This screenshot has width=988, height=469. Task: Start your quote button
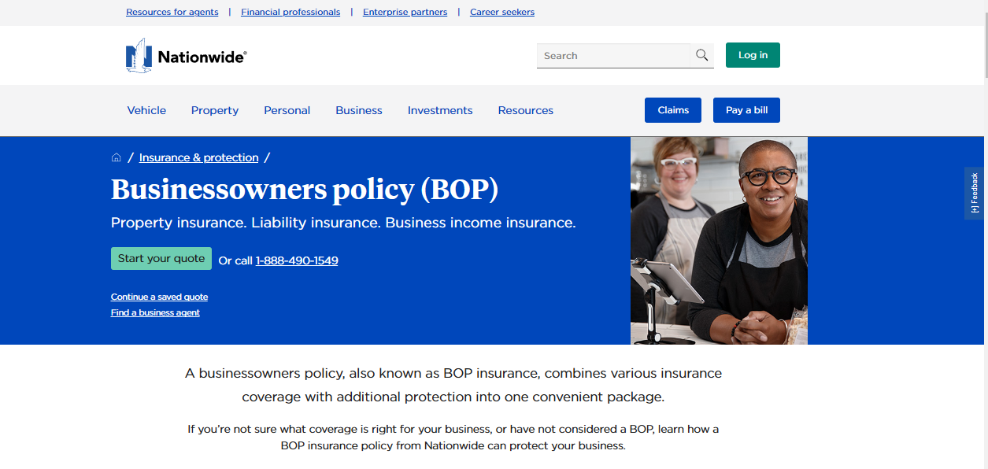[161, 258]
